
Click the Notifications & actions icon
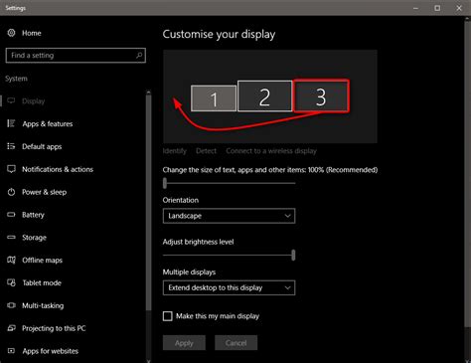pyautogui.click(x=11, y=169)
